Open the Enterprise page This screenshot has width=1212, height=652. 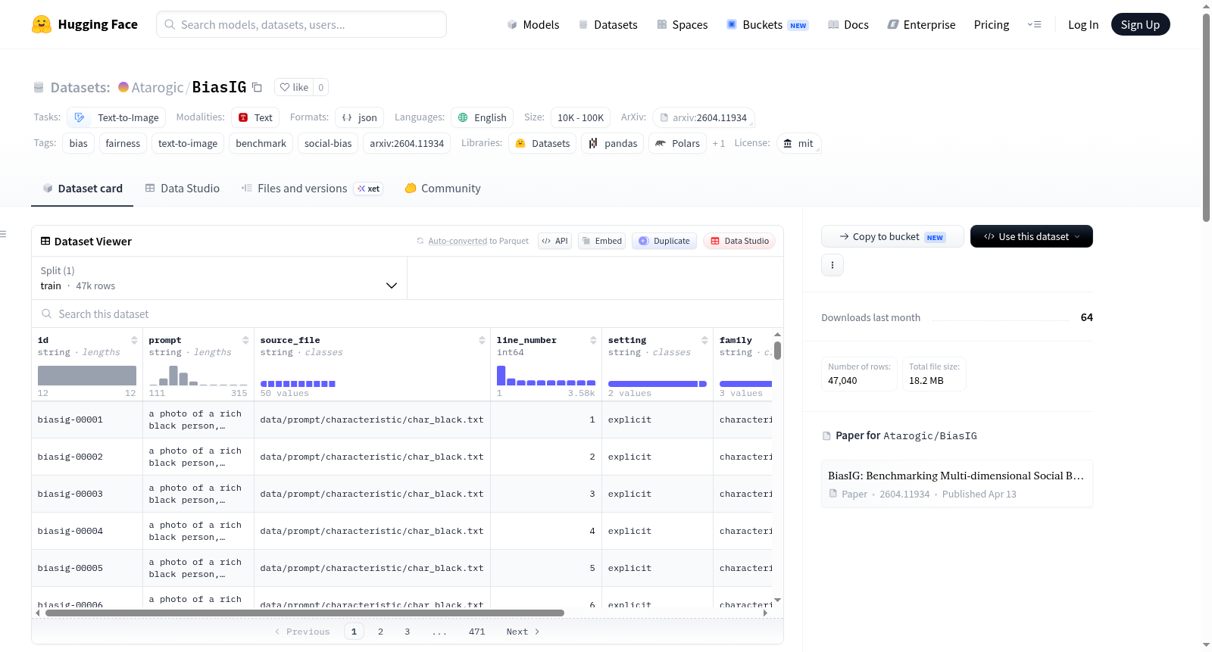point(922,24)
